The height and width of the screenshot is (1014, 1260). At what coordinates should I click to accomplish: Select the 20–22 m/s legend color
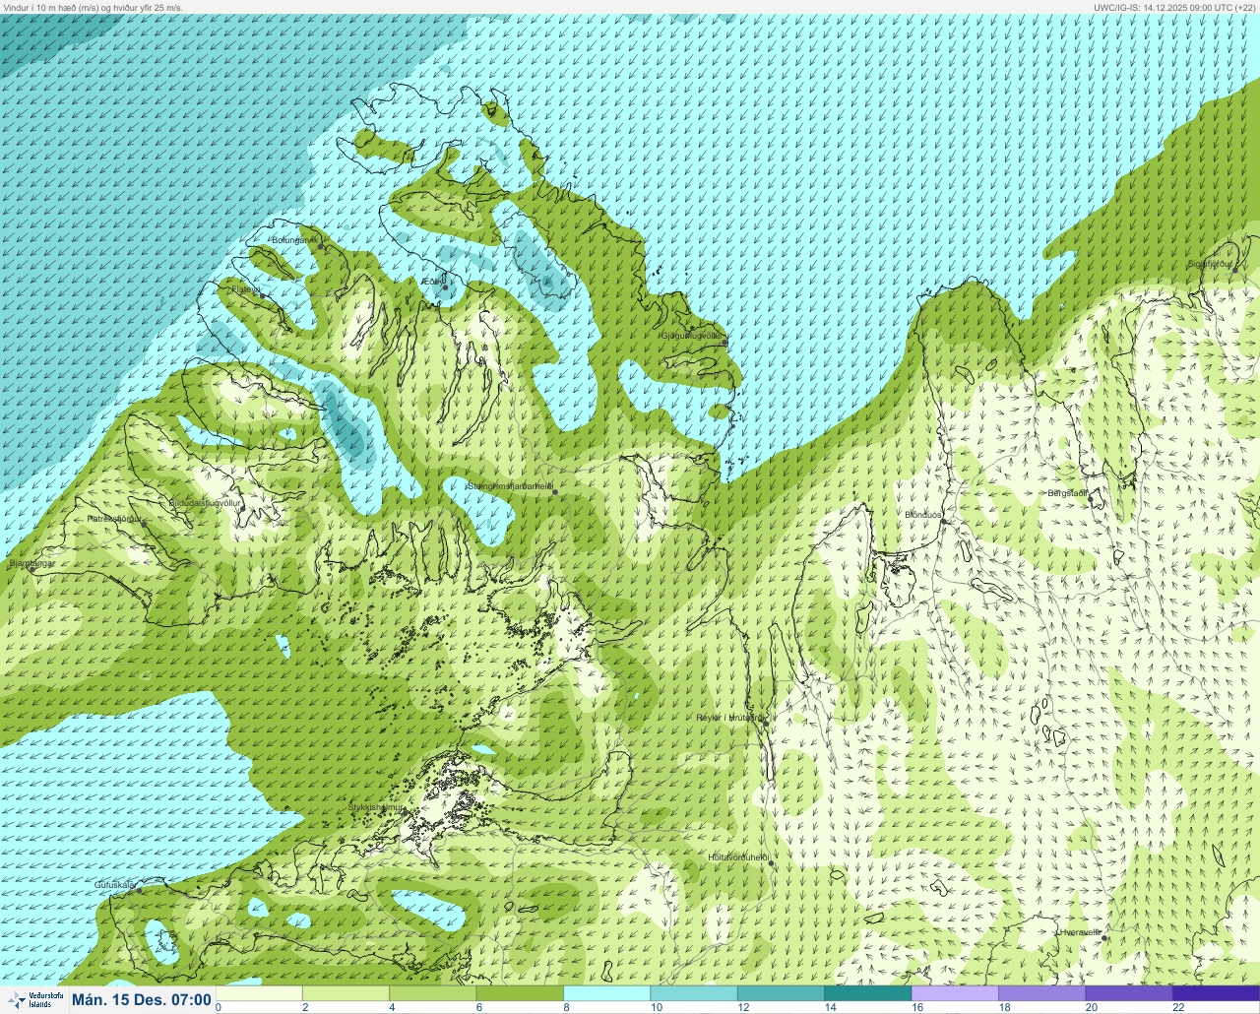(x=1128, y=993)
